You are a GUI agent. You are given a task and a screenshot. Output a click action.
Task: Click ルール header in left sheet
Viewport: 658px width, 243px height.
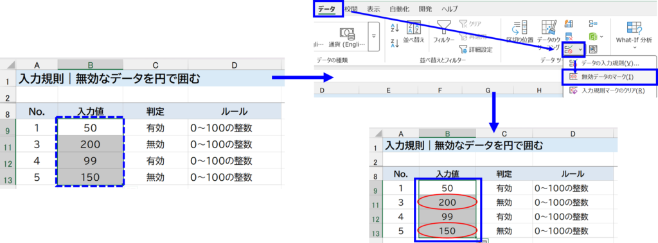(235, 112)
